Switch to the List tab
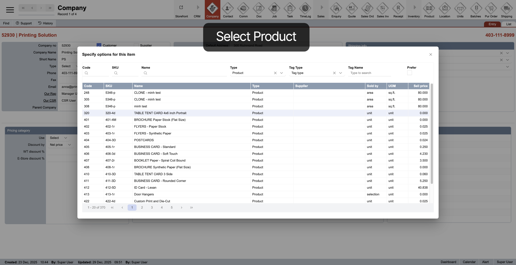This screenshot has width=516, height=265. pyautogui.click(x=508, y=24)
